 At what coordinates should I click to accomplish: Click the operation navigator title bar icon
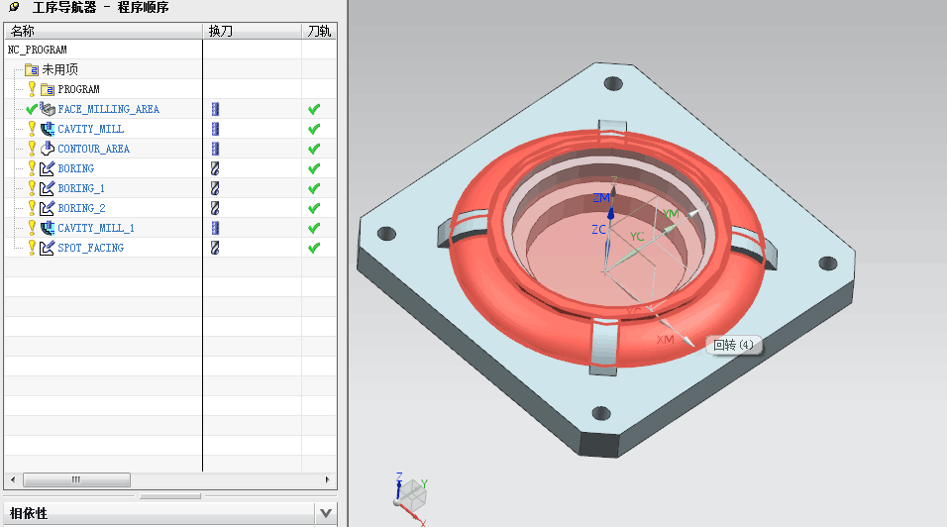14,7
